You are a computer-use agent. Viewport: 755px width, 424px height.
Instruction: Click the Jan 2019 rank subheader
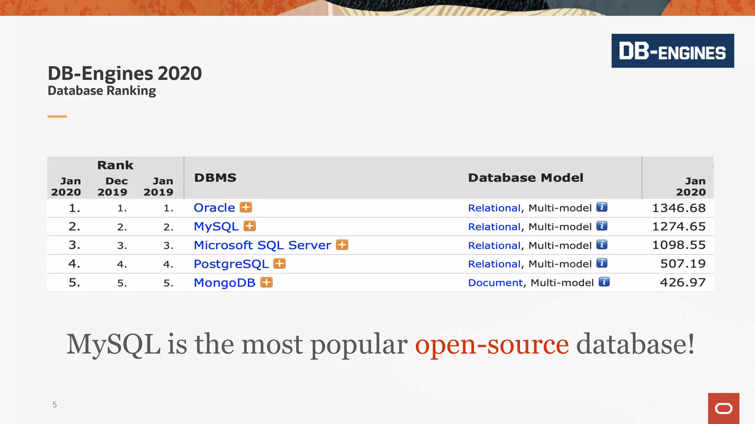point(159,187)
